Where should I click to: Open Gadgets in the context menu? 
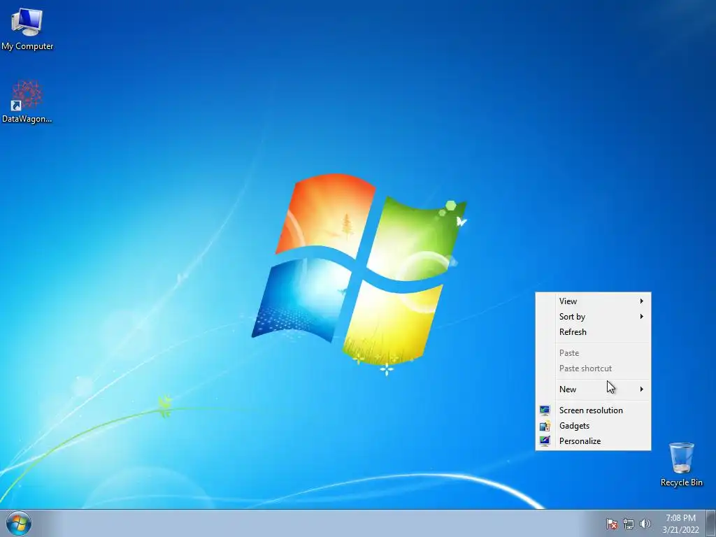point(593,426)
